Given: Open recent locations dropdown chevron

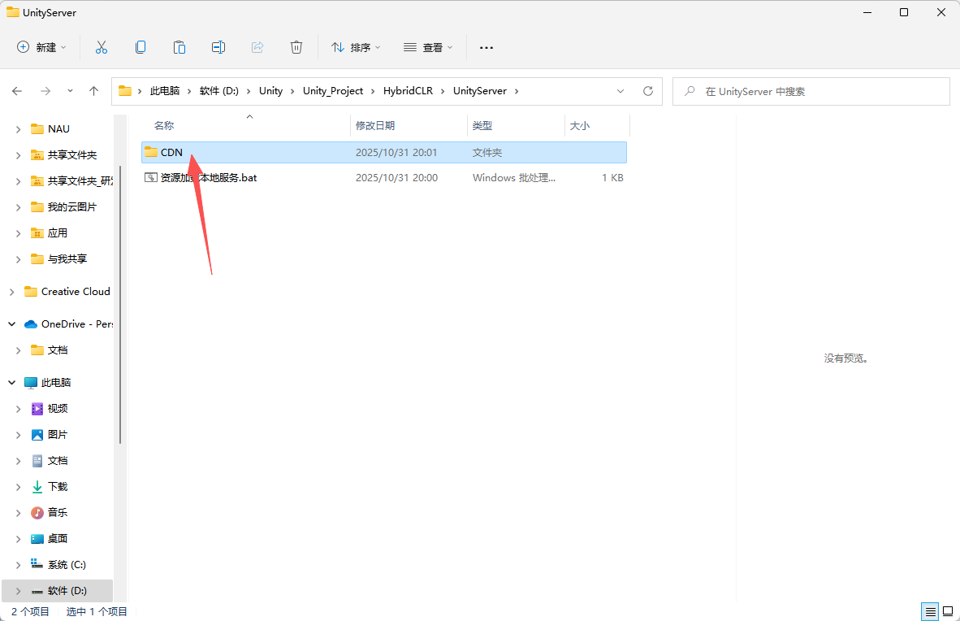Looking at the screenshot, I should pyautogui.click(x=70, y=91).
